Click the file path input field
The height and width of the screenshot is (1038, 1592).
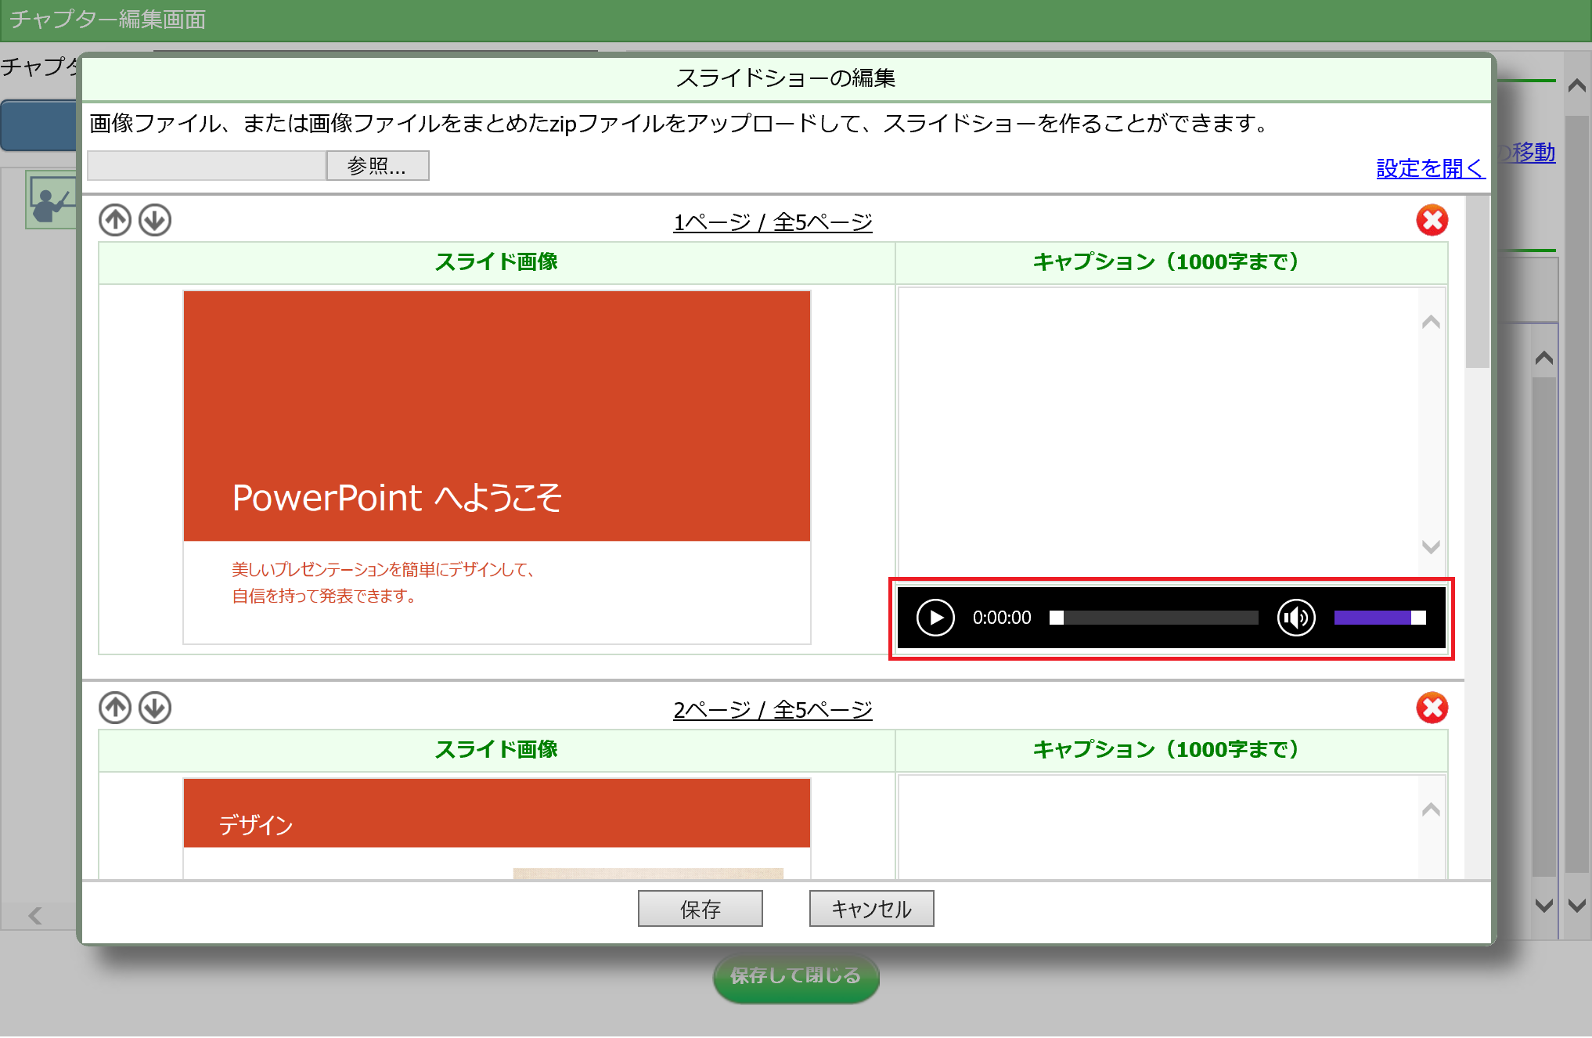(207, 165)
